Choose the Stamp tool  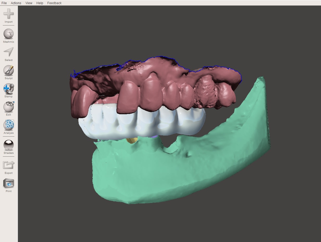coord(9,89)
